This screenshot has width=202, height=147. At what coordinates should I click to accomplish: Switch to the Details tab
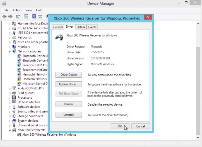81,27
